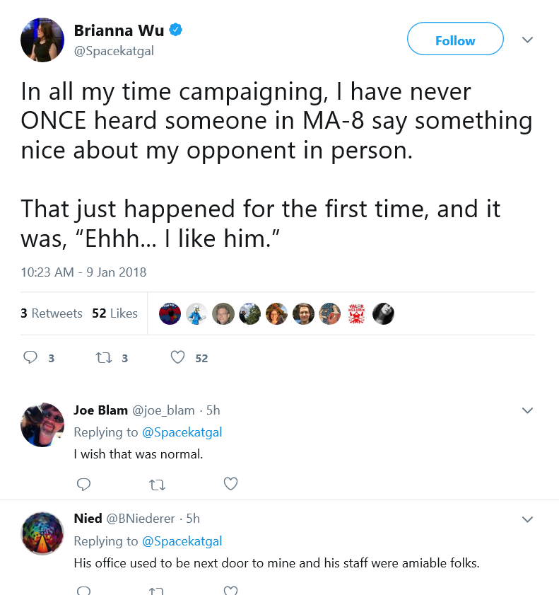Expand options chevron on Joe Blam's reply

(527, 410)
